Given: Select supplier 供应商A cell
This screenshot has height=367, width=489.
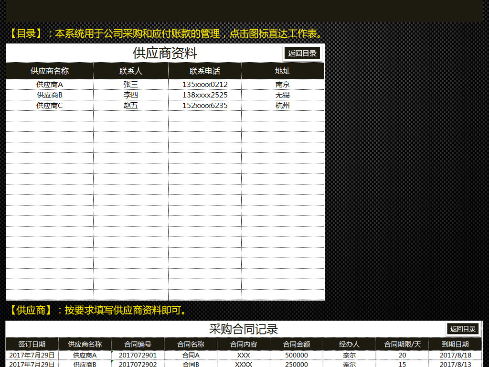Looking at the screenshot, I should [x=49, y=84].
